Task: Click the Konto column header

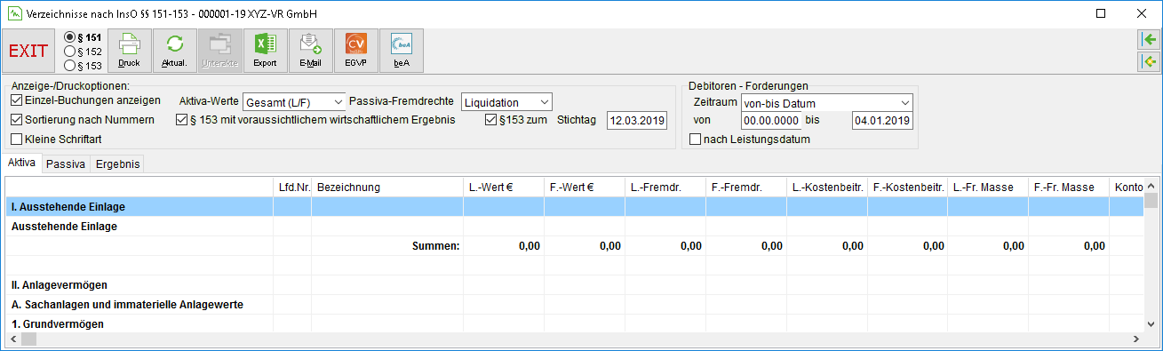Action: click(1127, 187)
